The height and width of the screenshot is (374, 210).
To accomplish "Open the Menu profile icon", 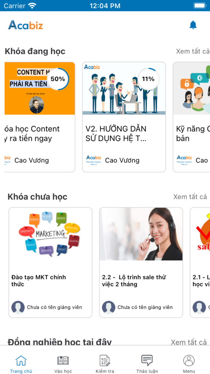I will [x=189, y=360].
